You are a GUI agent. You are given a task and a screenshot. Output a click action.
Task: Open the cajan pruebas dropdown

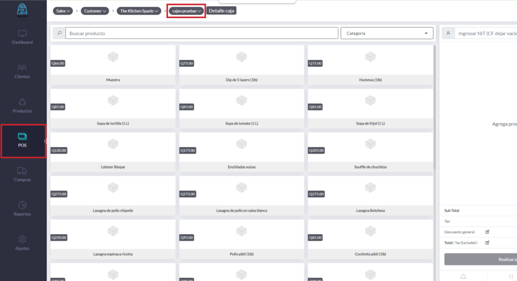186,11
